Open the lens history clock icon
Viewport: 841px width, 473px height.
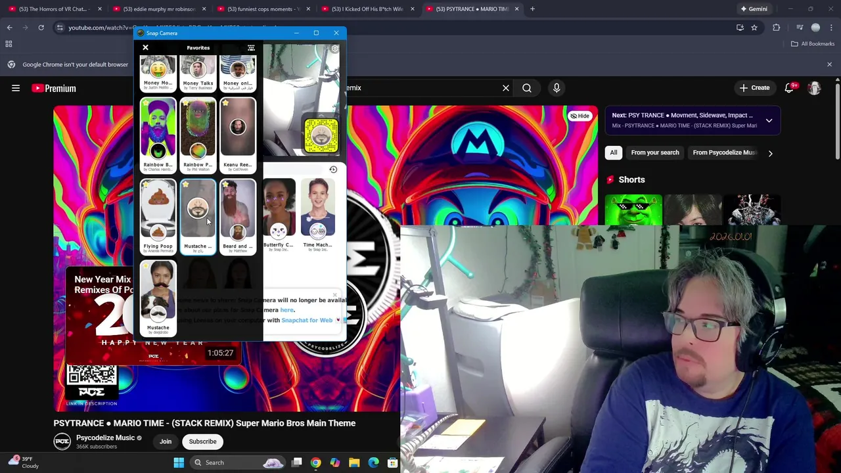point(333,169)
